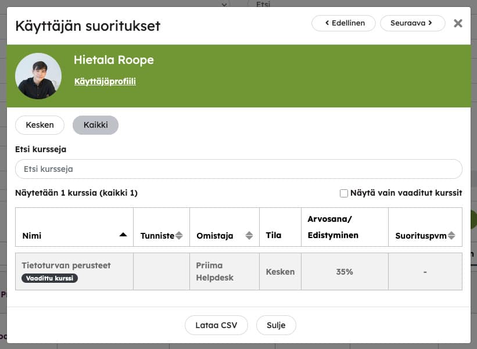Click the Priima Helpdesk owner cell
This screenshot has width=477, height=349.
(224, 272)
